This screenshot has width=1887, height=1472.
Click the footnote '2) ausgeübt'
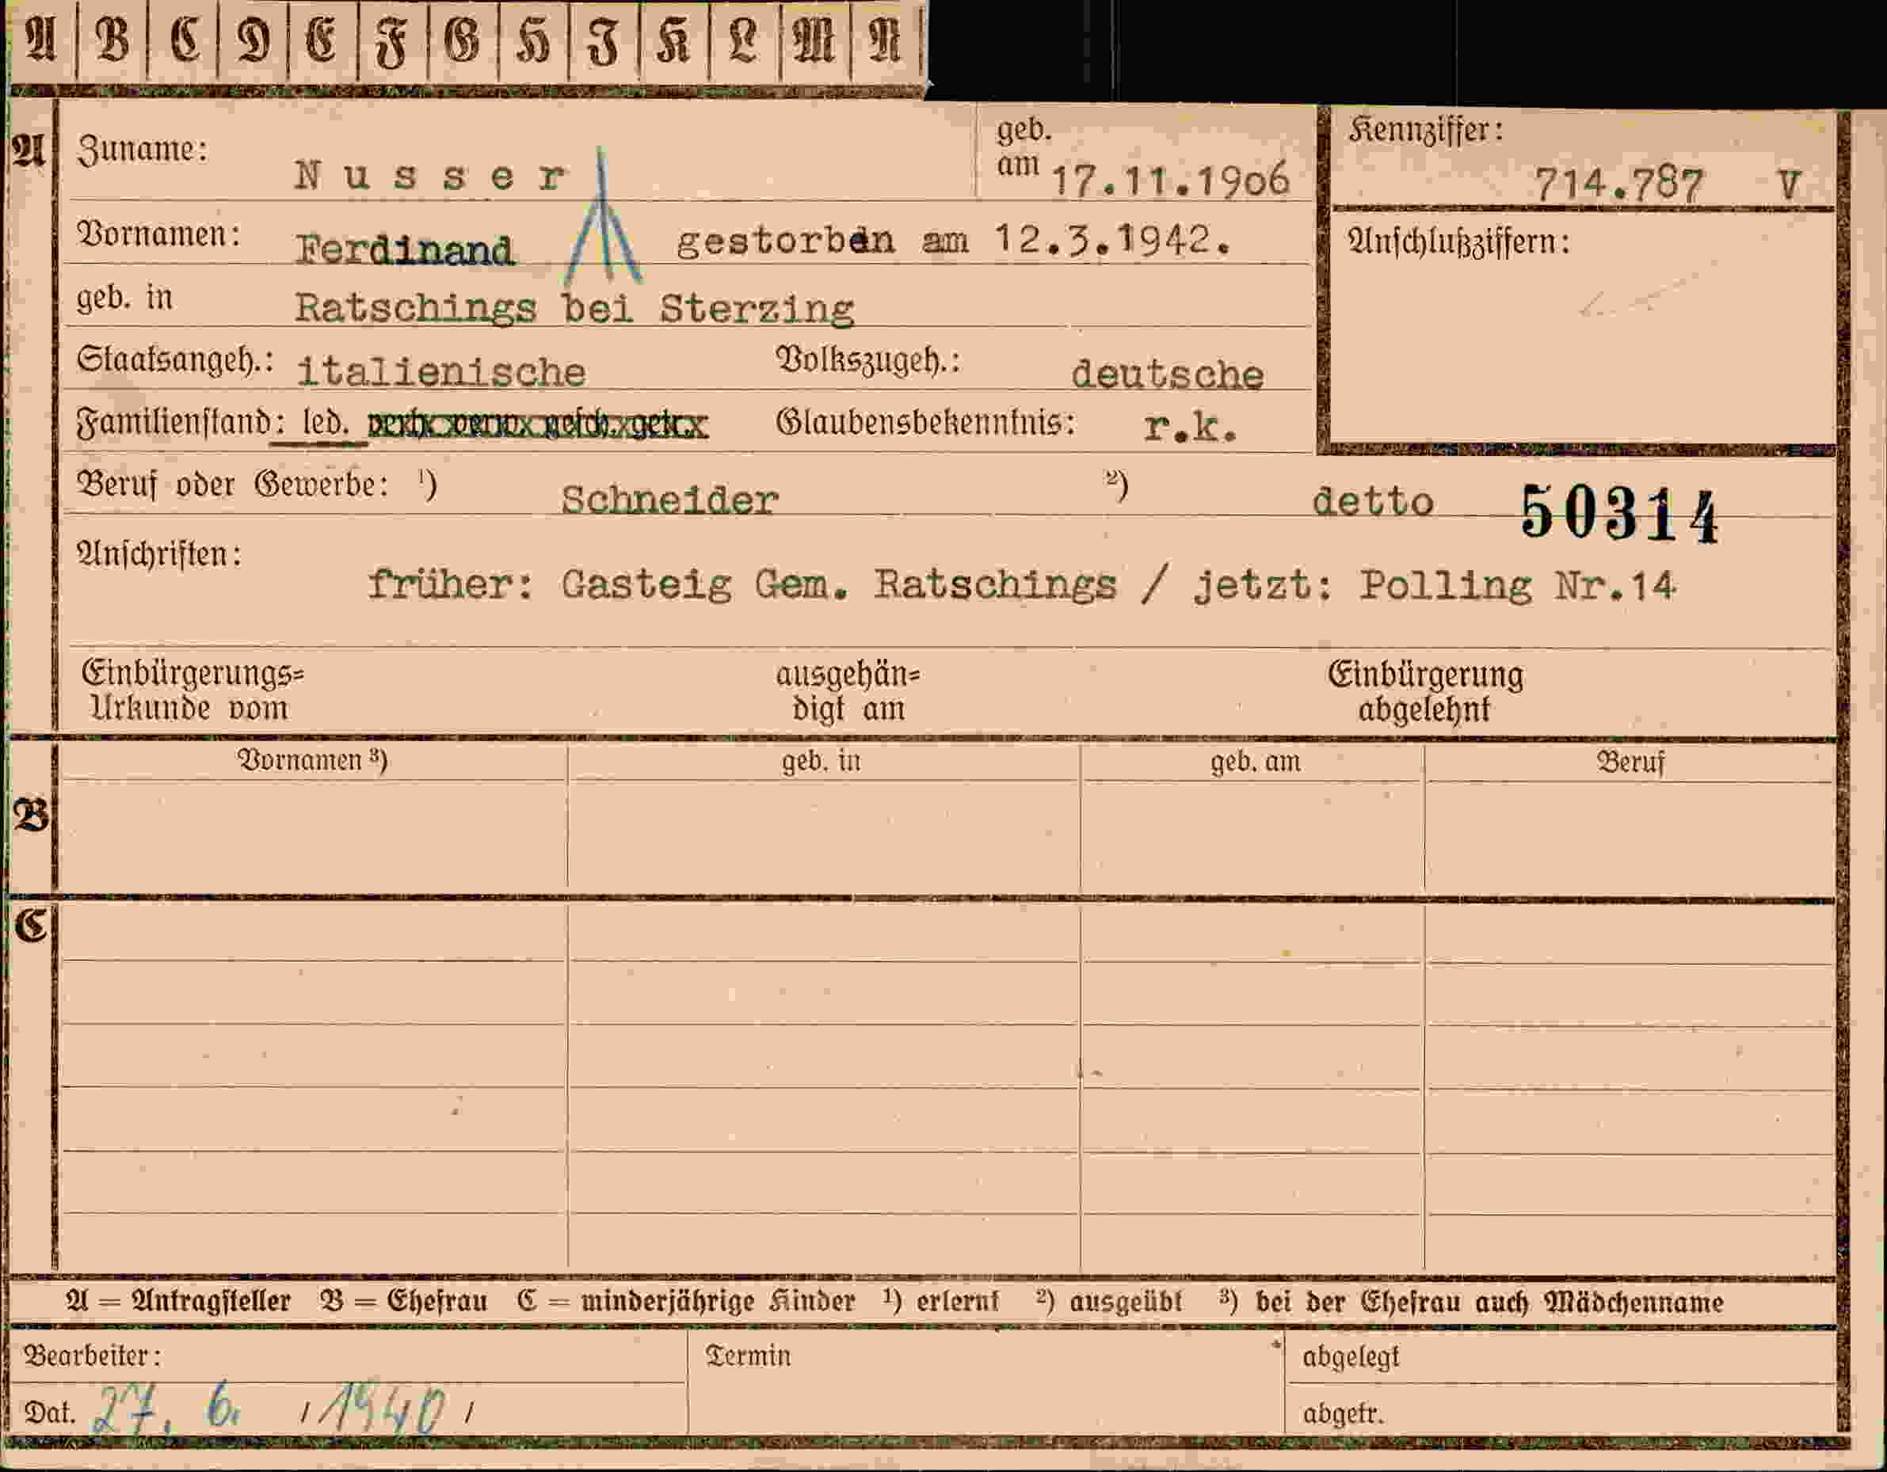point(1108,1302)
